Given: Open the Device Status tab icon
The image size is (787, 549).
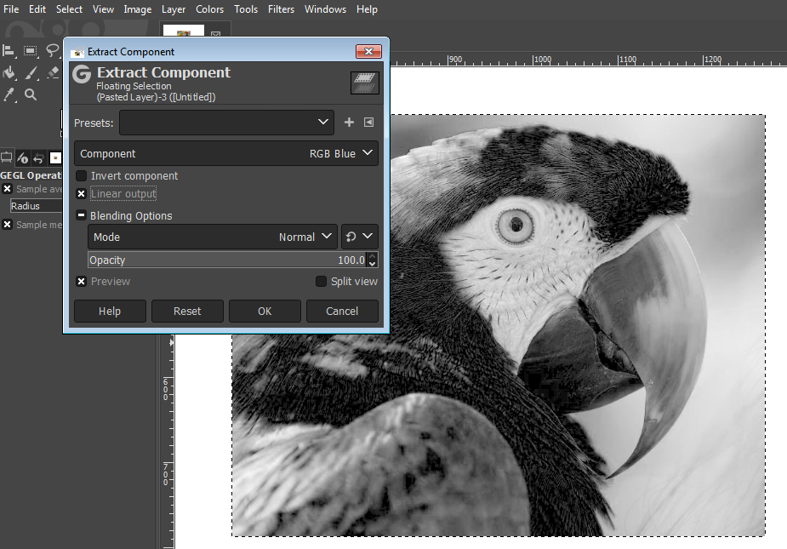Looking at the screenshot, I should pyautogui.click(x=23, y=158).
